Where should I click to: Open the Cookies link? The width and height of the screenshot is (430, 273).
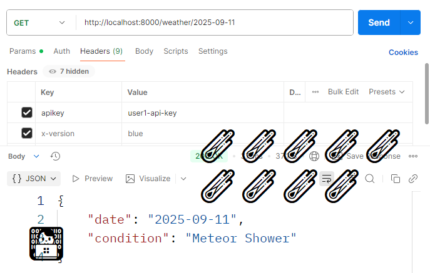pos(403,52)
